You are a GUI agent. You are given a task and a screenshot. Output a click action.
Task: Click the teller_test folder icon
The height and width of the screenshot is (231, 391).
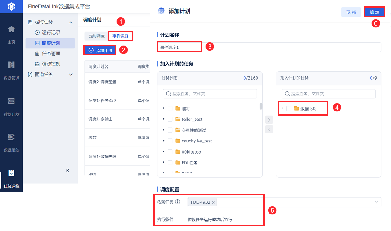pos(178,119)
